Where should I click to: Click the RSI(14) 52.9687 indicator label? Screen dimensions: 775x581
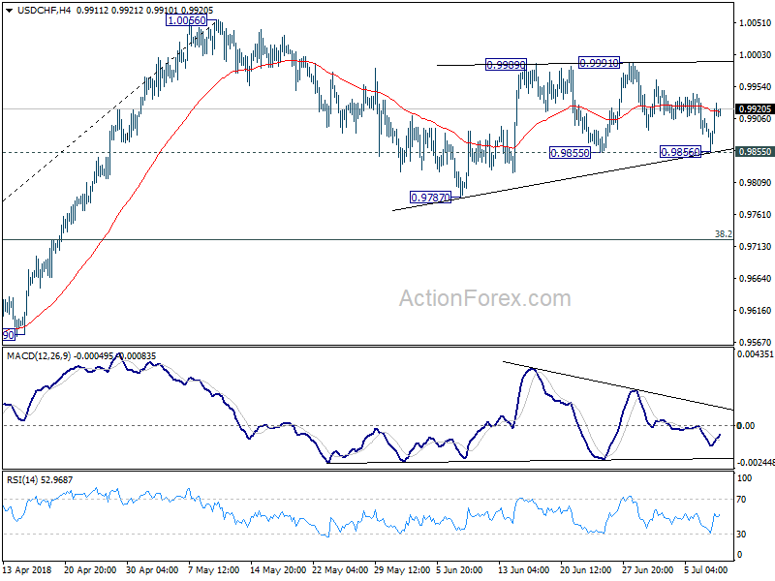click(40, 480)
